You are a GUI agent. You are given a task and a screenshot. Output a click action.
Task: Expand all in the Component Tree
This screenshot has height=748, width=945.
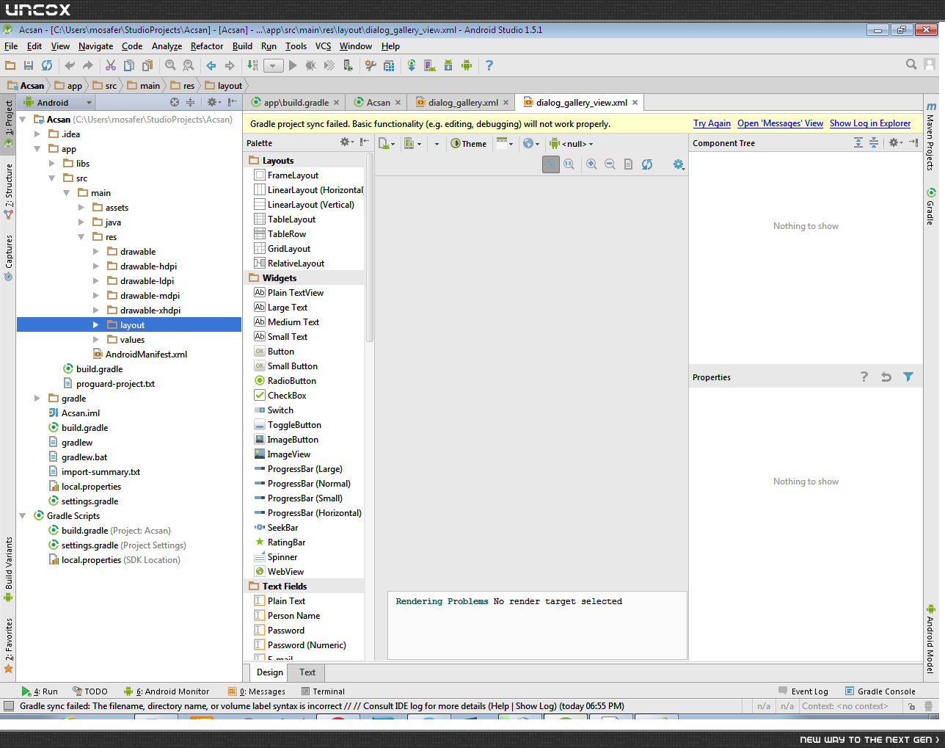pos(858,142)
